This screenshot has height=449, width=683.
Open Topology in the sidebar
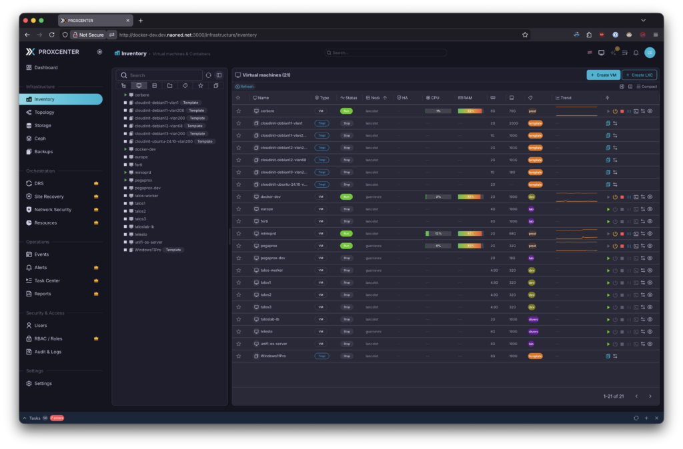[44, 113]
